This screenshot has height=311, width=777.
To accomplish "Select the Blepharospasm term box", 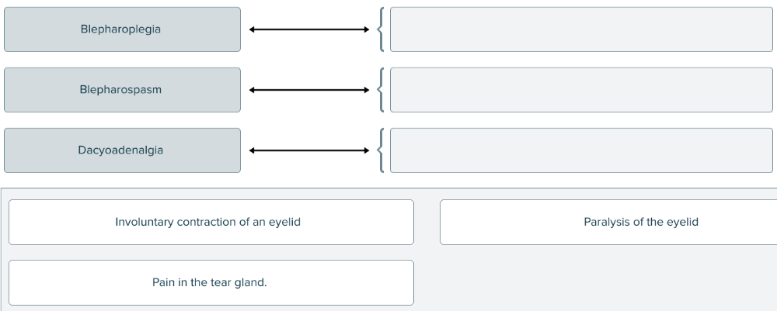I will coord(122,90).
